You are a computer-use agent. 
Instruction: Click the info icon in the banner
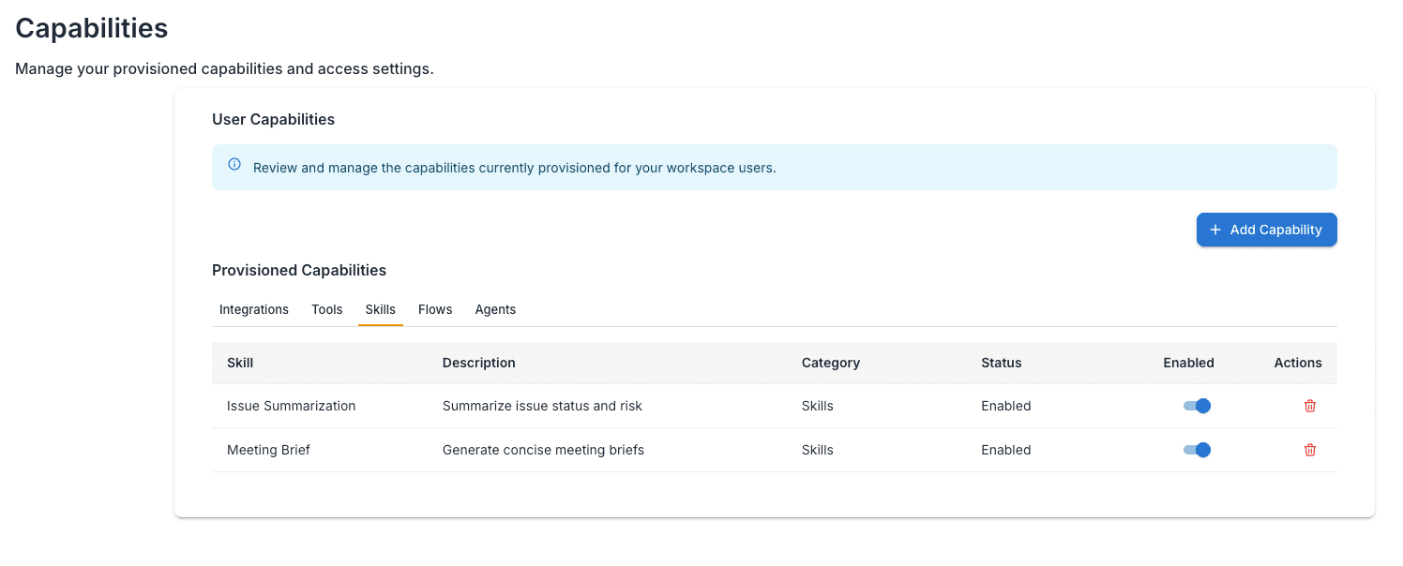(x=234, y=165)
